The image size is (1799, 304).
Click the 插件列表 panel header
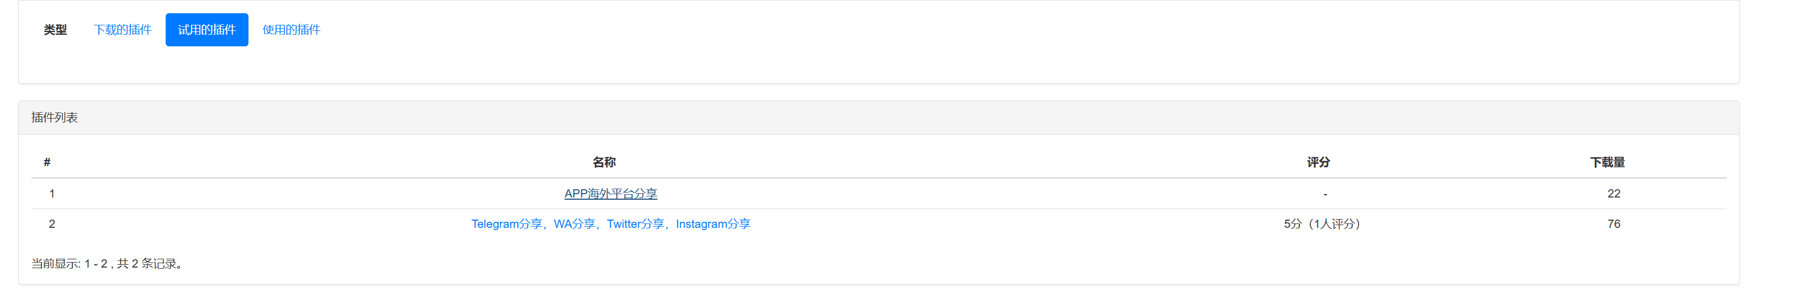[55, 118]
